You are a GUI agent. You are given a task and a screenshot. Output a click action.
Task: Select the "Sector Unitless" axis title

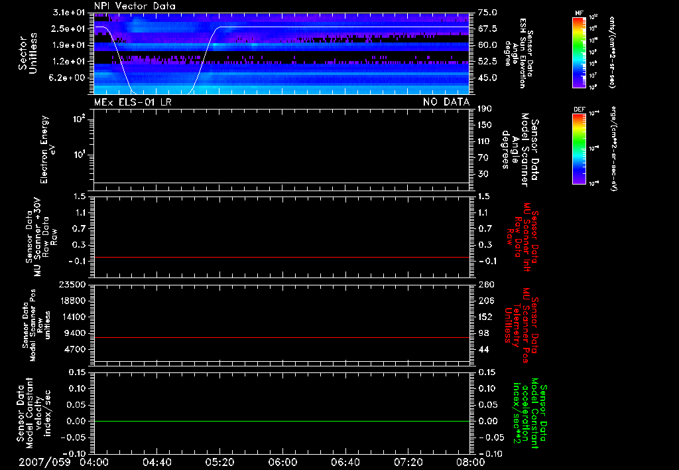[x=28, y=53]
